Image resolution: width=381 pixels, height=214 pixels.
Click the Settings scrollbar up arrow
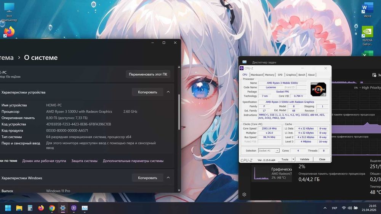179,67
